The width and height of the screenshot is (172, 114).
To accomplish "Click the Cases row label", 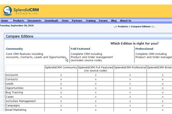I will click(x=10, y=97).
